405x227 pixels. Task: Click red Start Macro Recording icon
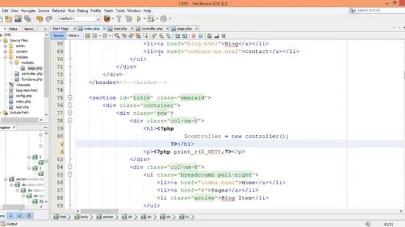click(x=194, y=36)
